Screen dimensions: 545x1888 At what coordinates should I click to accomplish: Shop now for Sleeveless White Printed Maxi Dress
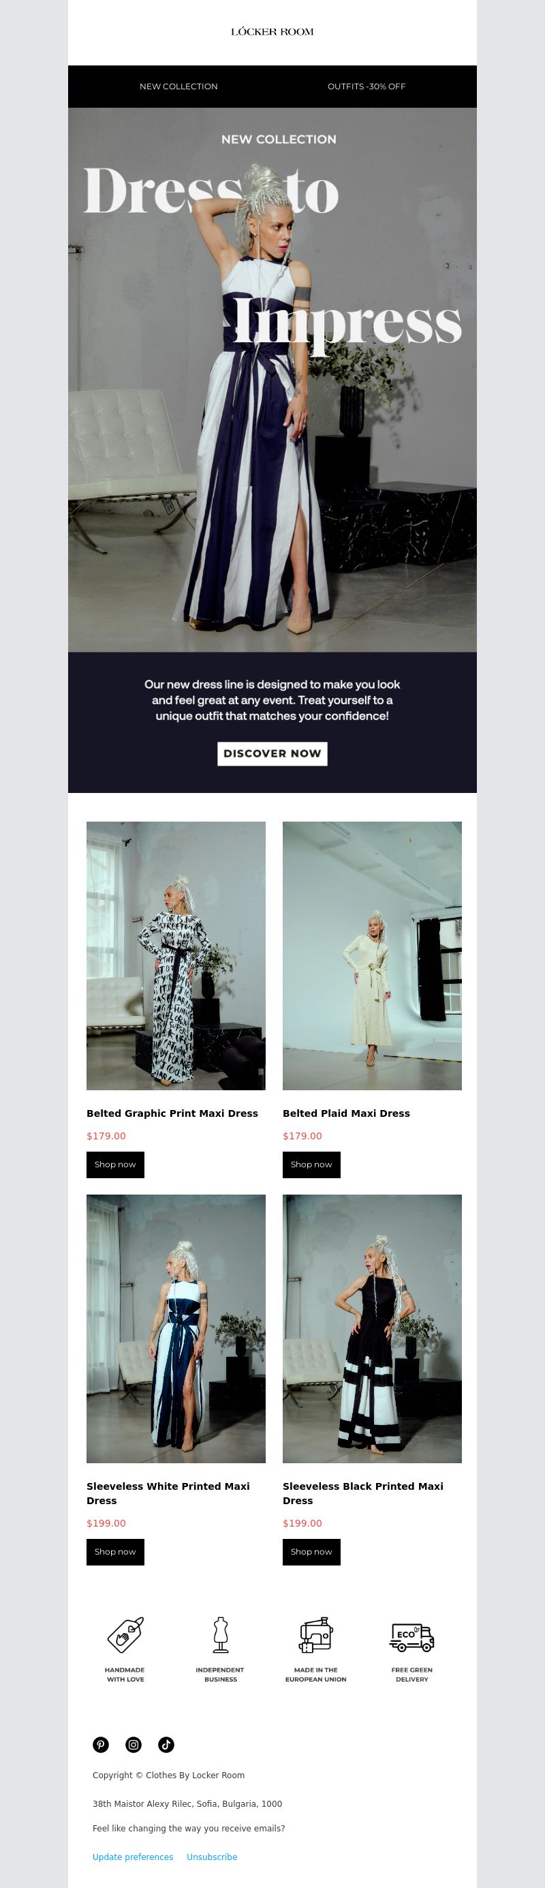(115, 1552)
